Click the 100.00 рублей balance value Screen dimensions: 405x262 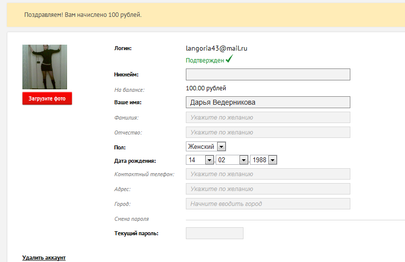click(x=206, y=88)
